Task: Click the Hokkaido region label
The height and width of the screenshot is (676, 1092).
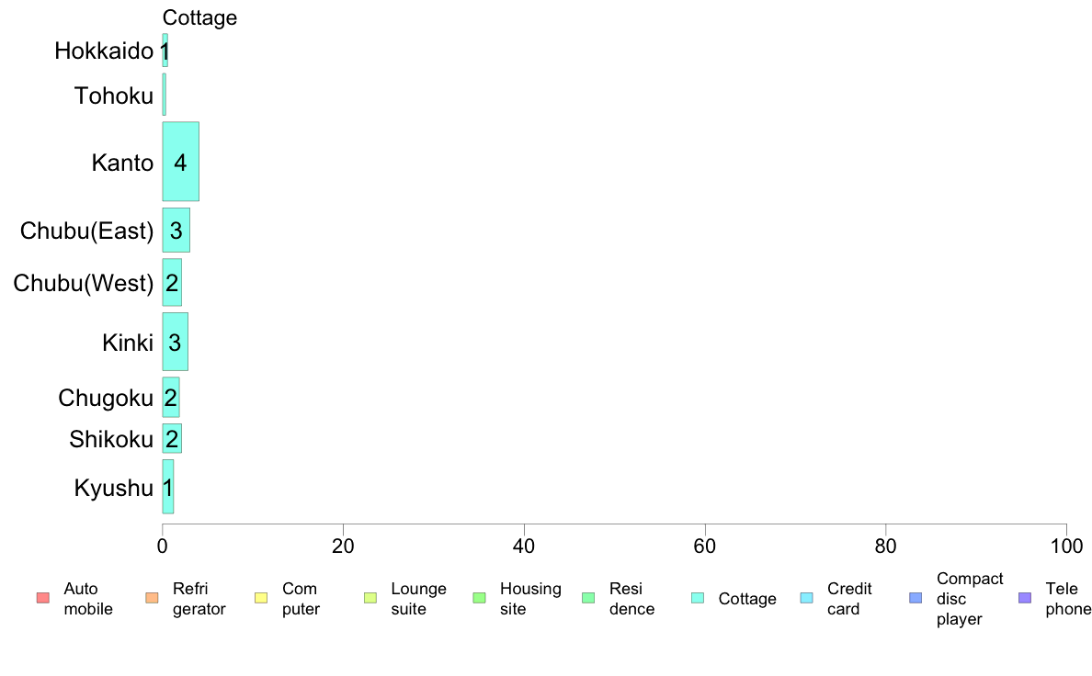Action: (x=104, y=51)
